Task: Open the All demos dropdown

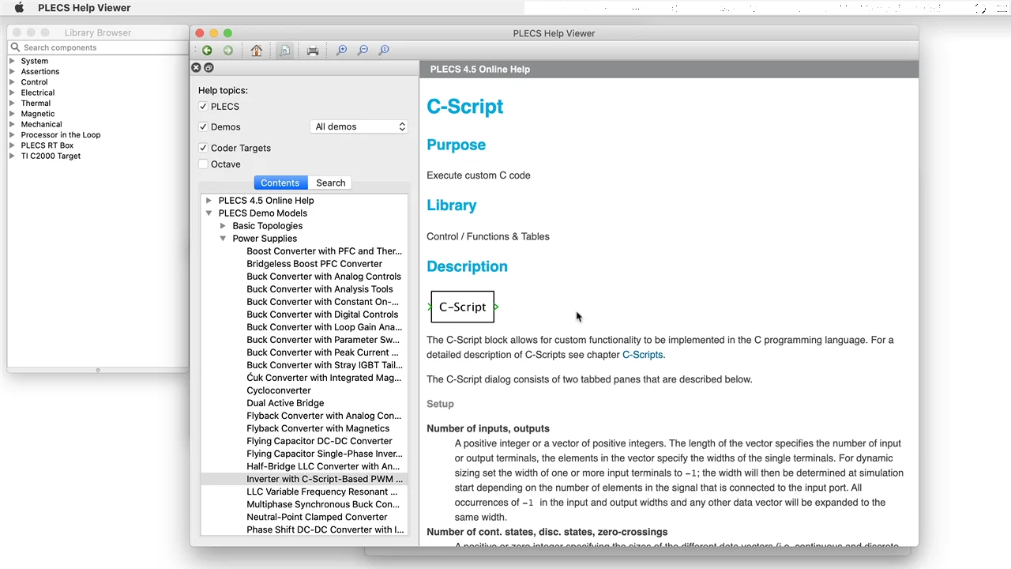Action: (359, 126)
